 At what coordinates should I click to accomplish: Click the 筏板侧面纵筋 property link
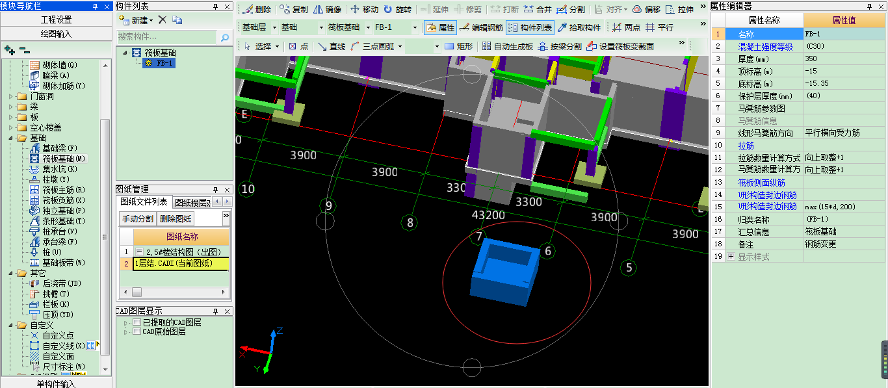tap(761, 183)
